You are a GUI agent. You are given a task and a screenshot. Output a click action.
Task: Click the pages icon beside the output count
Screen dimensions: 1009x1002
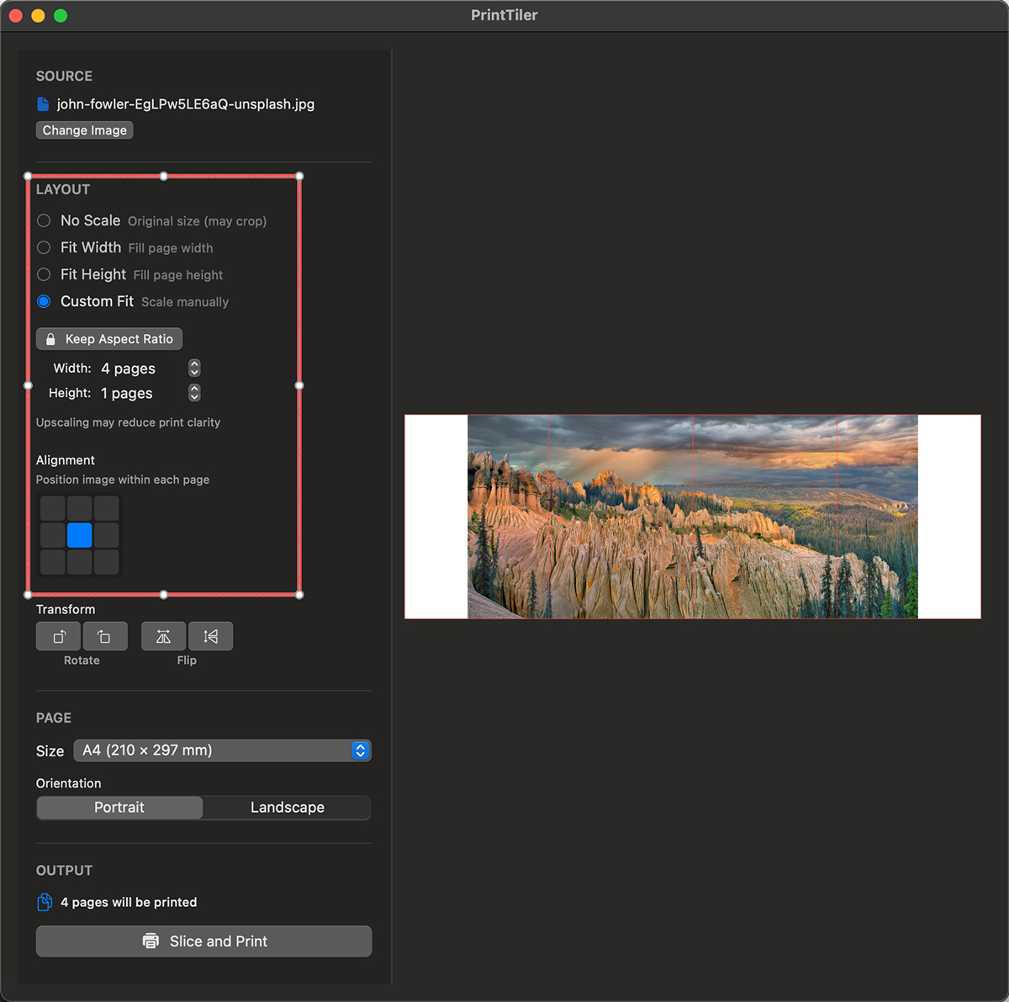point(44,901)
